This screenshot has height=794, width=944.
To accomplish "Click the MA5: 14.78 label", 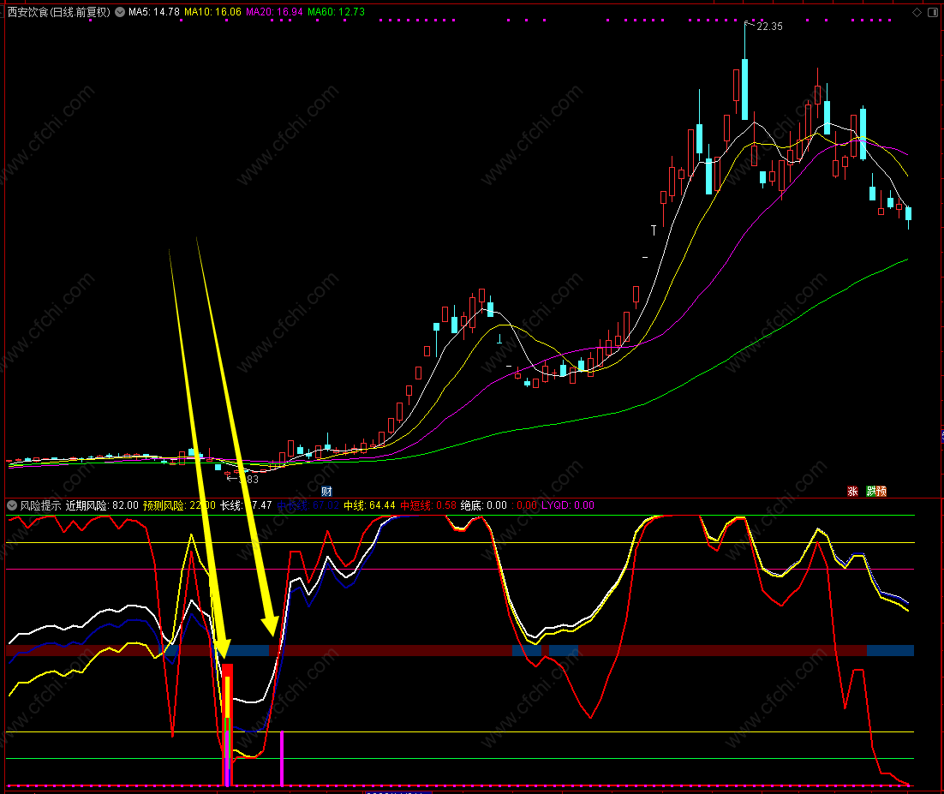I will click(x=154, y=12).
